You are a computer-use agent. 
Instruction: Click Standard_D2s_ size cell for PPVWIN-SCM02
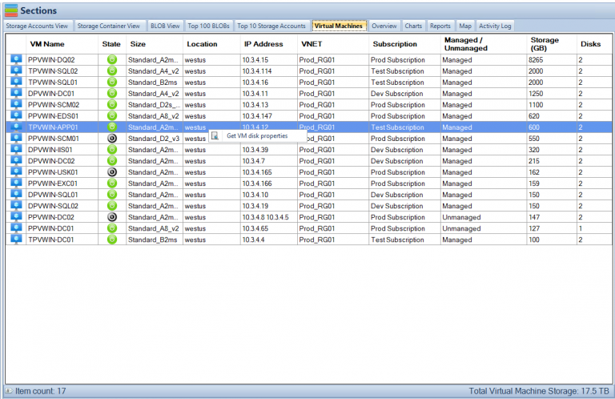pyautogui.click(x=154, y=105)
